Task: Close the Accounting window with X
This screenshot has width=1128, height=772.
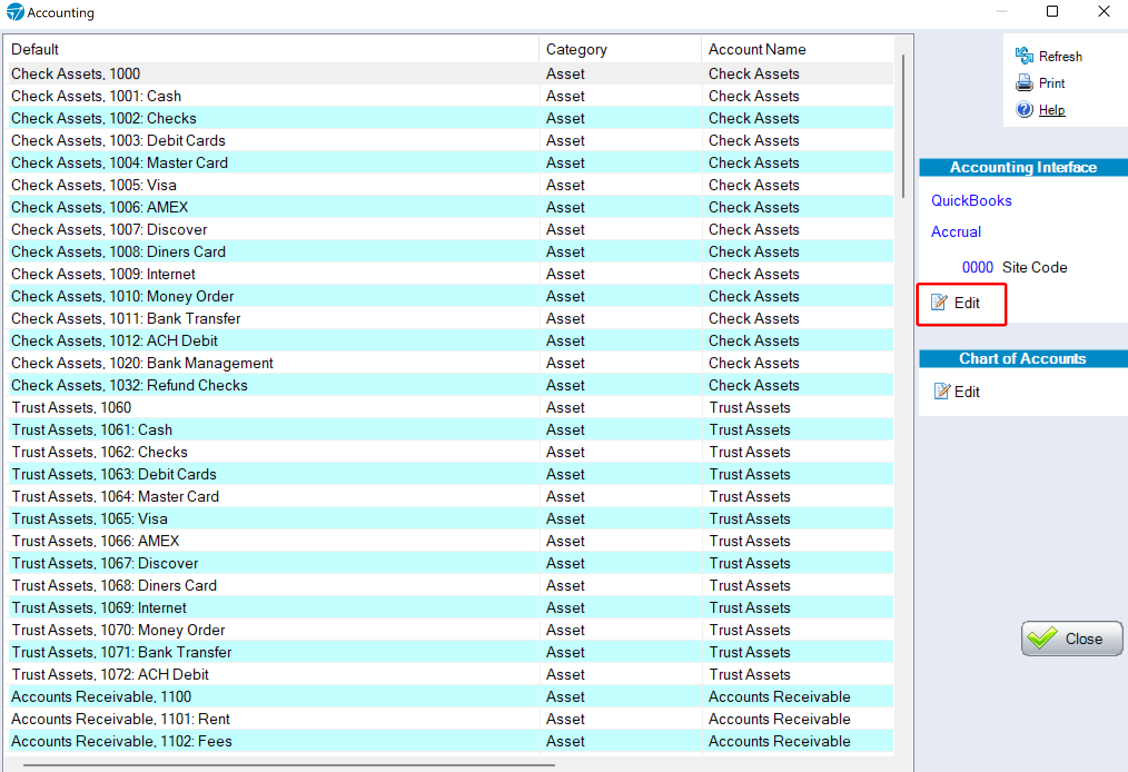Action: click(1104, 11)
